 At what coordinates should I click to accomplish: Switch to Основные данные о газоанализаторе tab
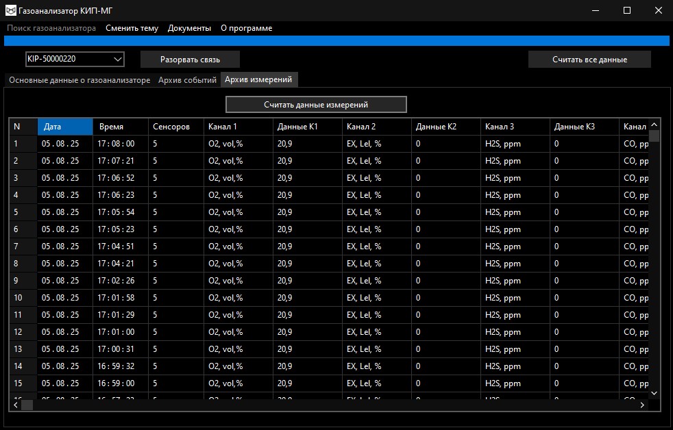click(79, 80)
